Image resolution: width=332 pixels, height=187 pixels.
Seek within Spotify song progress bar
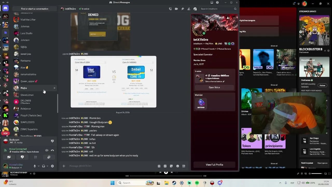pyautogui.click(x=166, y=176)
